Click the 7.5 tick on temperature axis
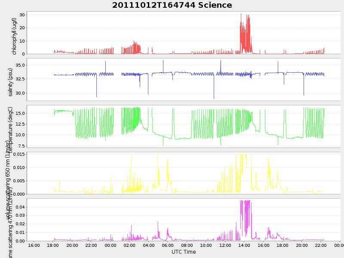 point(21,146)
